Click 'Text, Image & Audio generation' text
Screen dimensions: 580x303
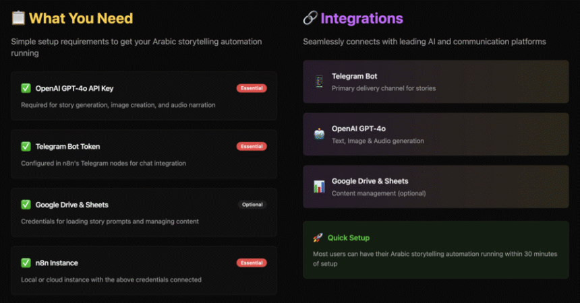click(378, 141)
